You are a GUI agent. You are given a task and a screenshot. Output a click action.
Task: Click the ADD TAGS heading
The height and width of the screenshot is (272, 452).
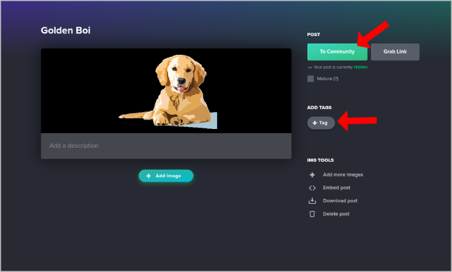coord(319,108)
